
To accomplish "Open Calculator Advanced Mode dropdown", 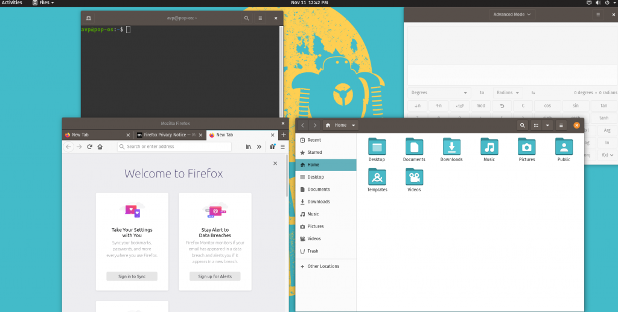I will [512, 14].
